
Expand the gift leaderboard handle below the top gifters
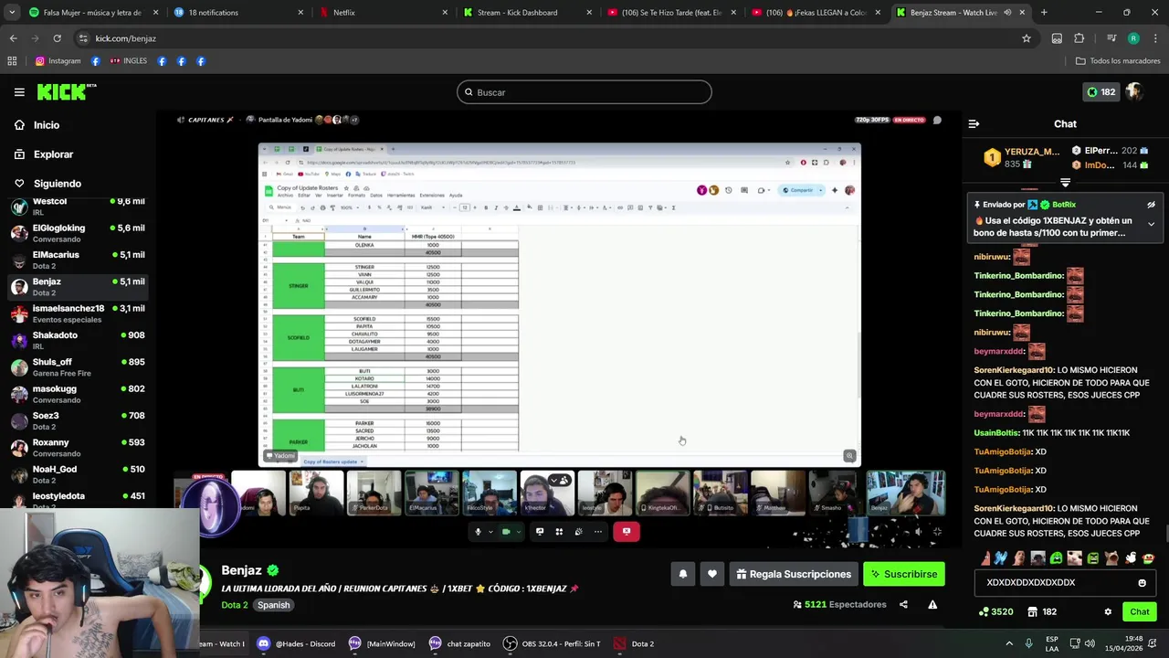(1065, 183)
